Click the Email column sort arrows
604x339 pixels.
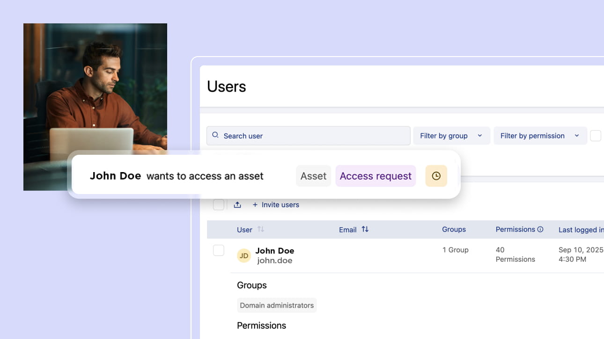coord(365,229)
